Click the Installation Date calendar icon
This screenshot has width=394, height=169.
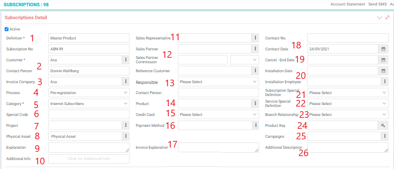pos(383,71)
